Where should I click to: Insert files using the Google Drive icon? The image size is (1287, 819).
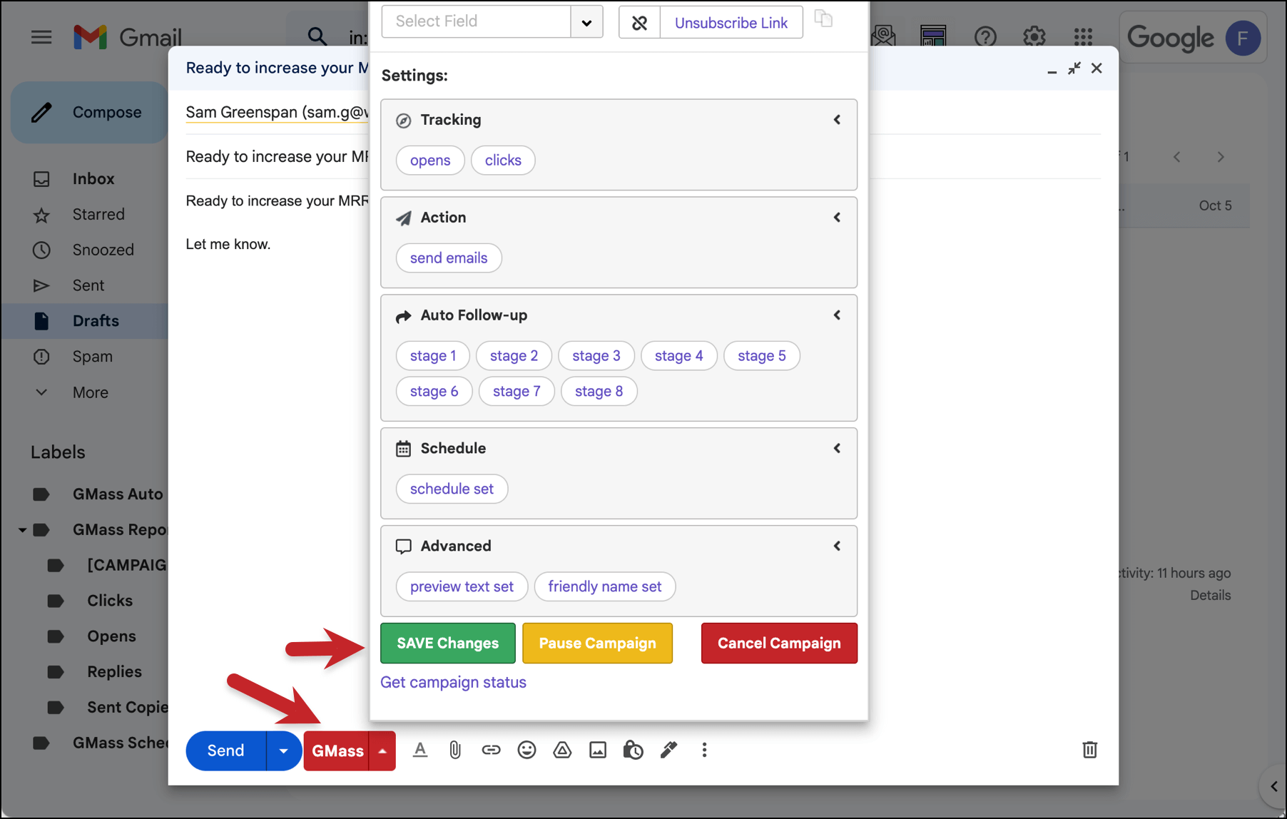coord(562,750)
